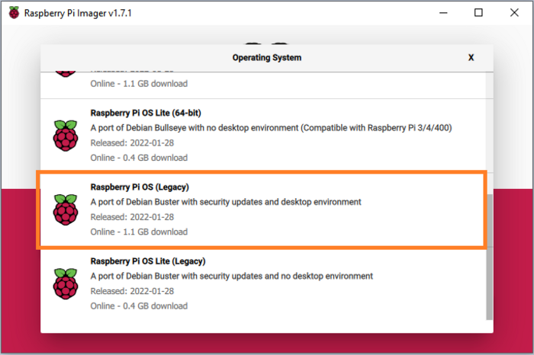Image resolution: width=534 pixels, height=355 pixels.
Task: Click the vertical scrollbar thumb in the OS list
Action: click(490, 257)
